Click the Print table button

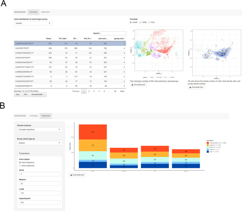coord(25,94)
